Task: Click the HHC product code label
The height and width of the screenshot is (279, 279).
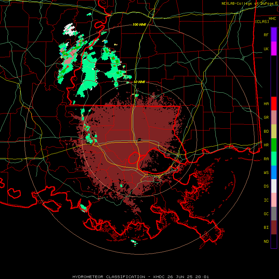Action: click(x=272, y=19)
